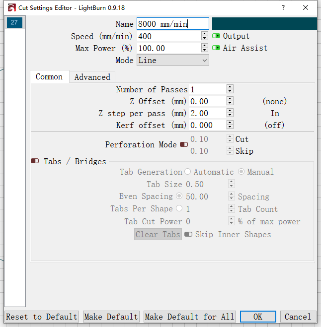Close the Cut Settings Editor dialog
321x327 pixels.
click(x=306, y=8)
